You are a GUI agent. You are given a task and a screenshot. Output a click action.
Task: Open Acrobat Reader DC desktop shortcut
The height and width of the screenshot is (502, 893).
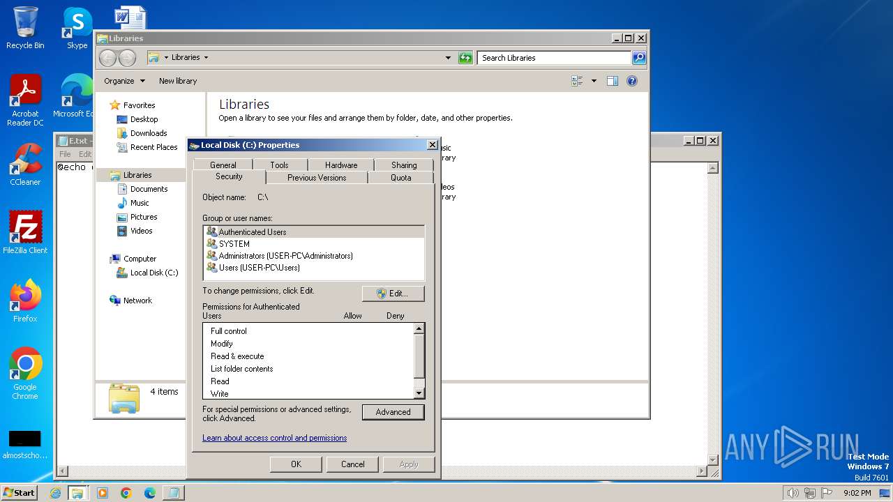[25, 100]
